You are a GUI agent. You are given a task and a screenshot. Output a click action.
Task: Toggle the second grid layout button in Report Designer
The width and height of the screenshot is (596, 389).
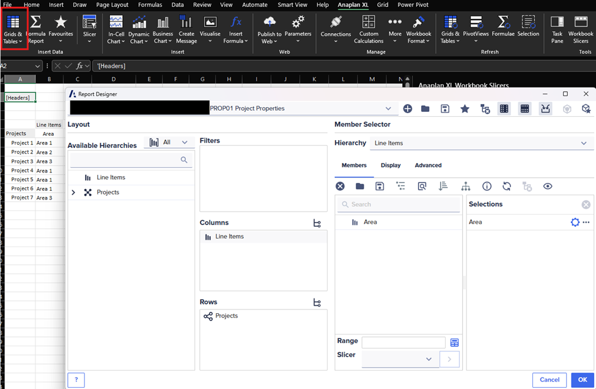point(524,109)
